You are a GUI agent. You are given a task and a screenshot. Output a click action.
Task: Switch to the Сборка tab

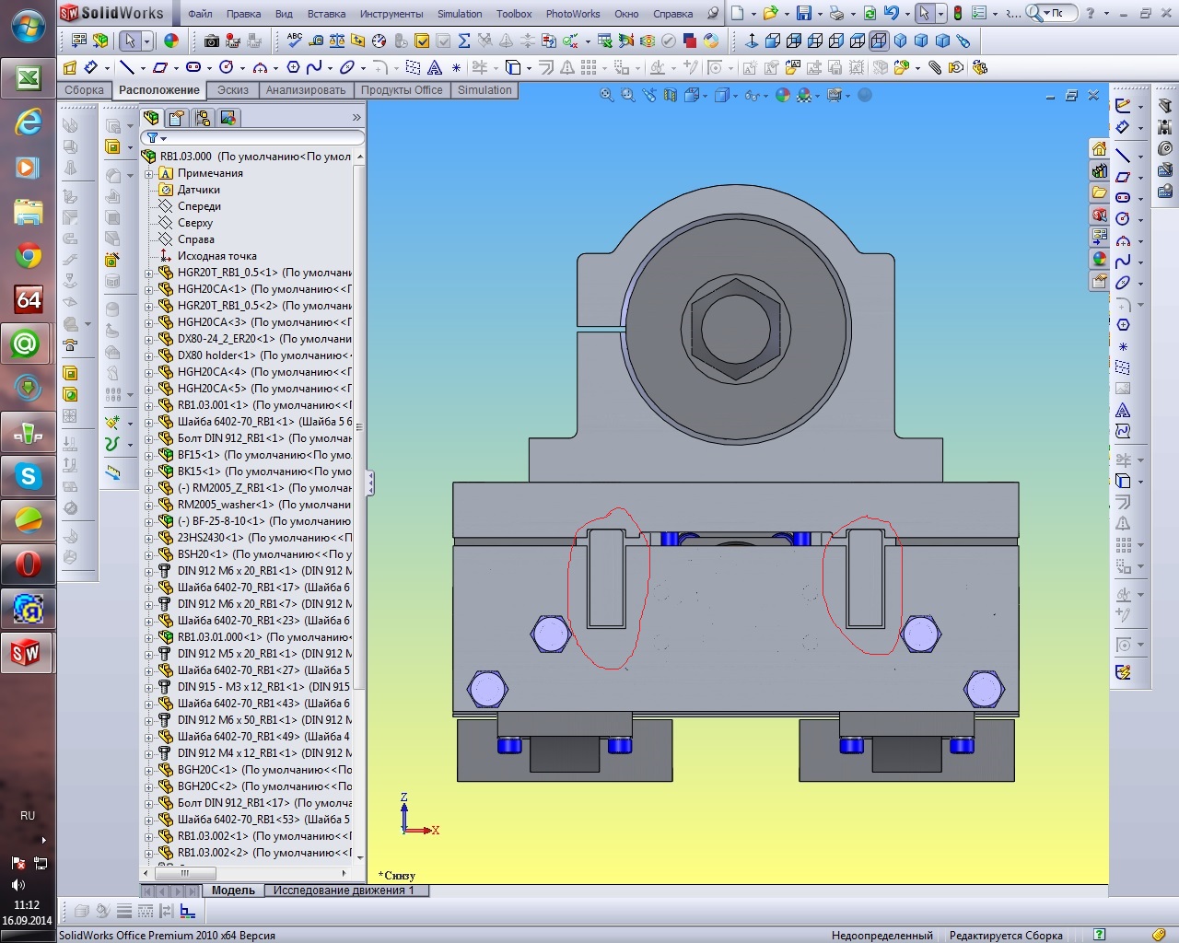pos(84,90)
